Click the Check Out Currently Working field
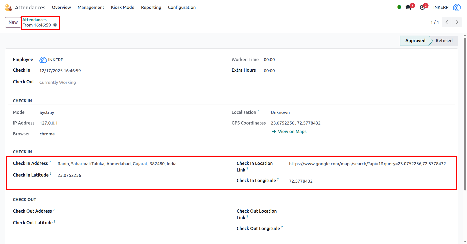The width and height of the screenshot is (467, 244). (x=58, y=82)
